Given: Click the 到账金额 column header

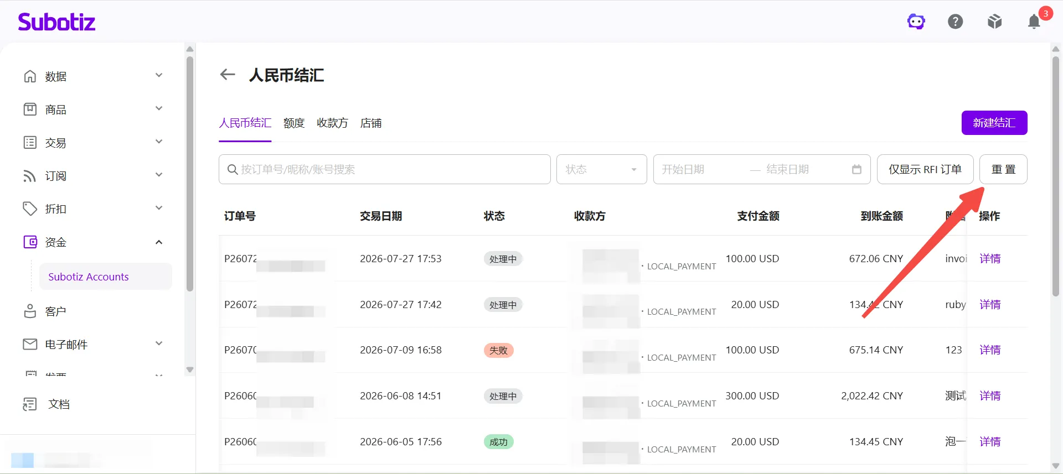Looking at the screenshot, I should click(x=882, y=216).
